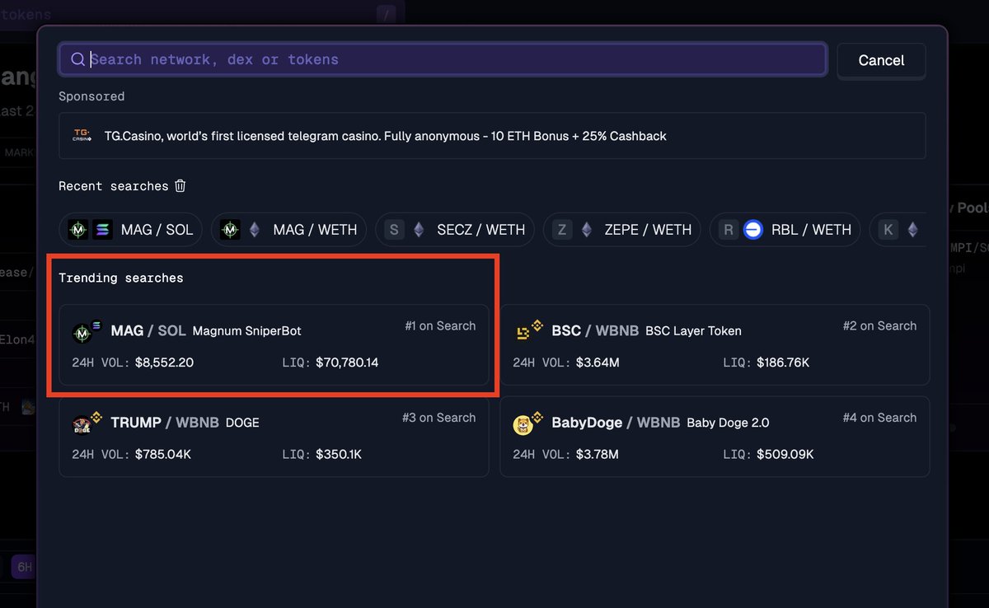
Task: Click the LIQ value $509.09K
Action: click(785, 454)
